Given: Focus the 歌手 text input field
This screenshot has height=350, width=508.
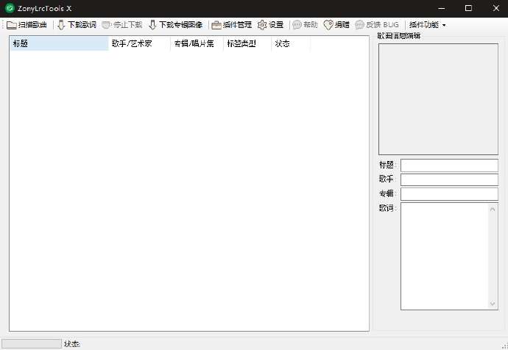Looking at the screenshot, I should (449, 179).
